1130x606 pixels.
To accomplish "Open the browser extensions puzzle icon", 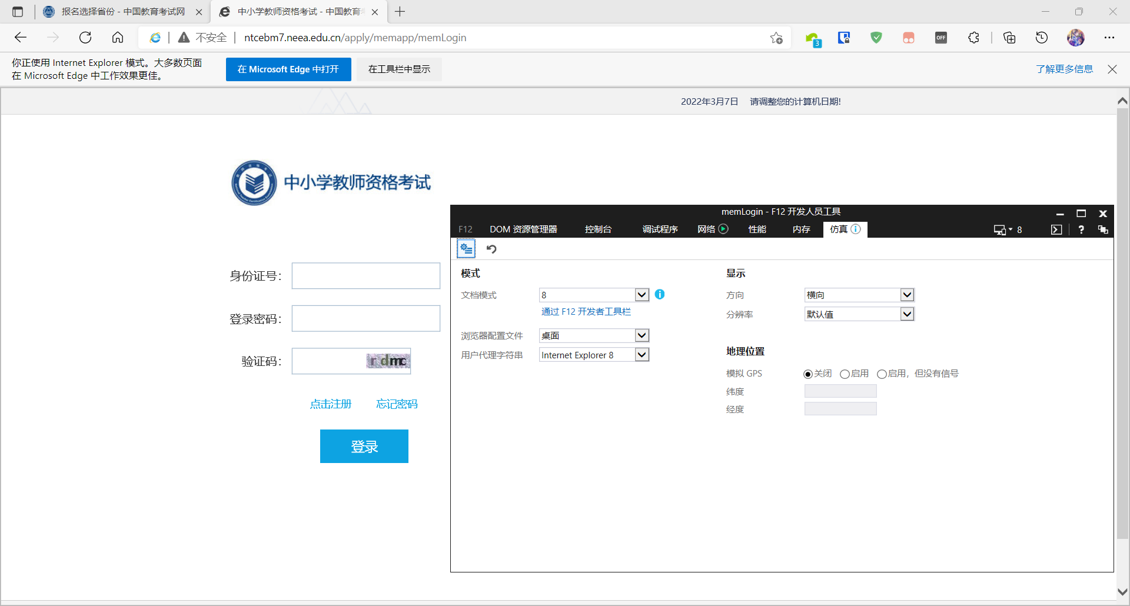I will (973, 38).
